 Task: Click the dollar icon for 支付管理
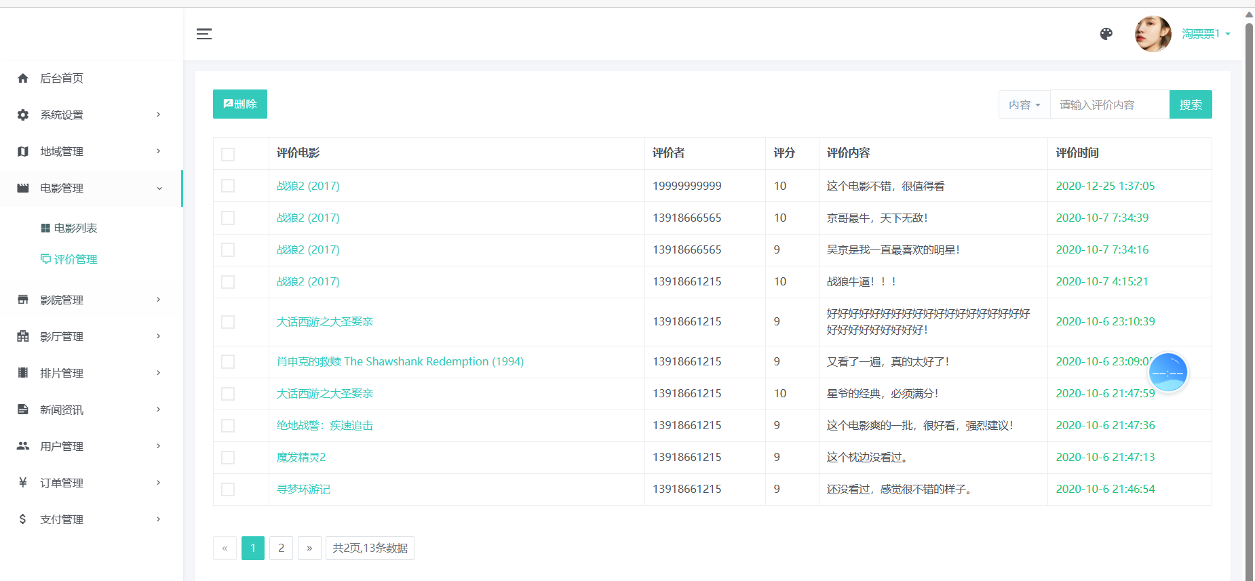[23, 519]
